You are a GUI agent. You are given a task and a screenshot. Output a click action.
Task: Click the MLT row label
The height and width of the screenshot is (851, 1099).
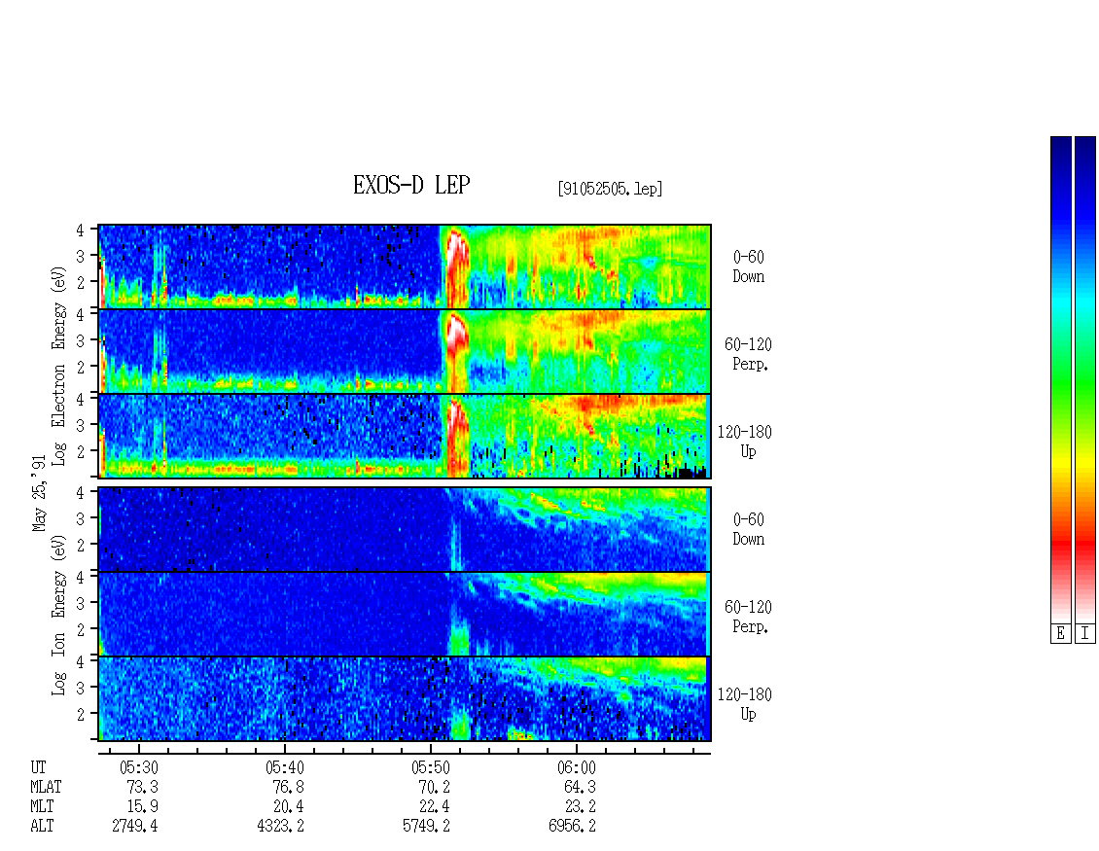42,807
